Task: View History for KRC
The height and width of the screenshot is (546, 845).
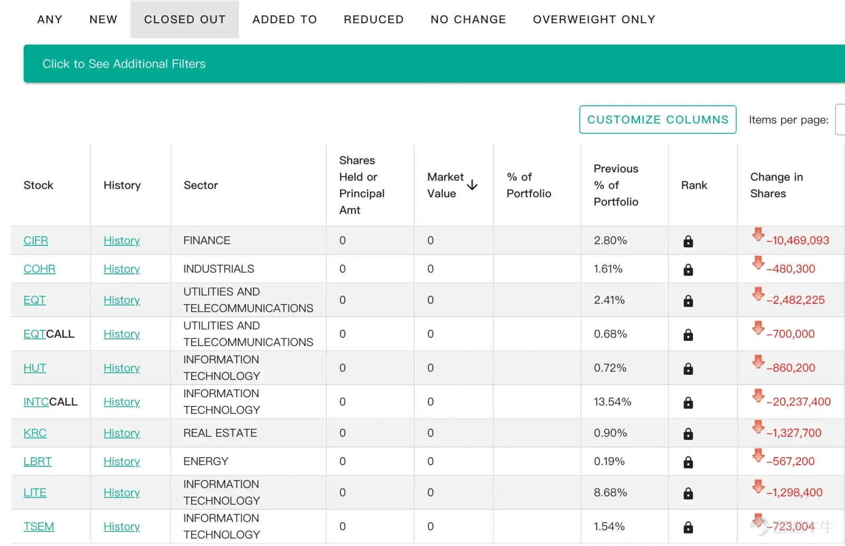Action: [x=122, y=433]
